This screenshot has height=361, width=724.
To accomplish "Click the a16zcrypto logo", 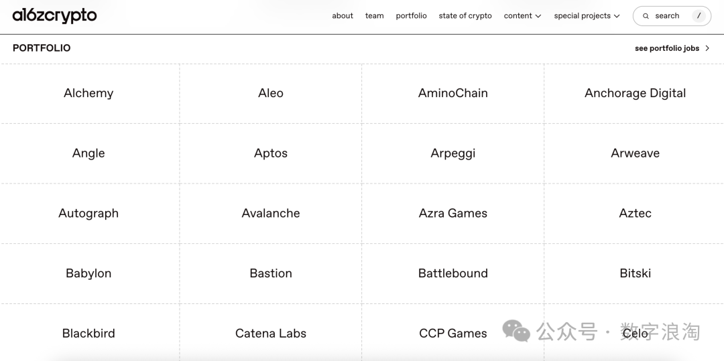I will pos(54,15).
